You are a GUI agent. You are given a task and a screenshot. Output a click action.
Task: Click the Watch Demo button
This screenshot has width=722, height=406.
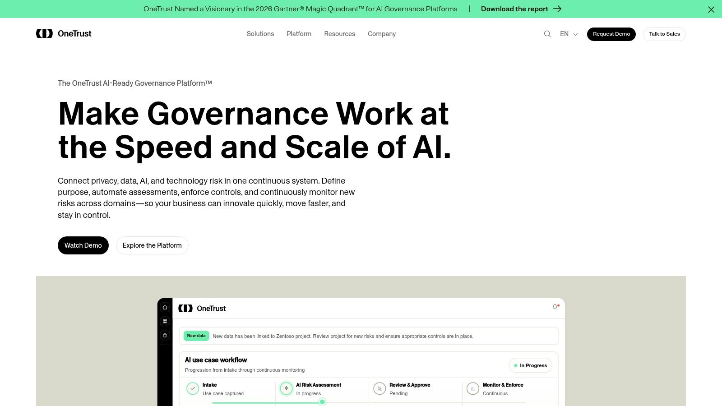(83, 245)
